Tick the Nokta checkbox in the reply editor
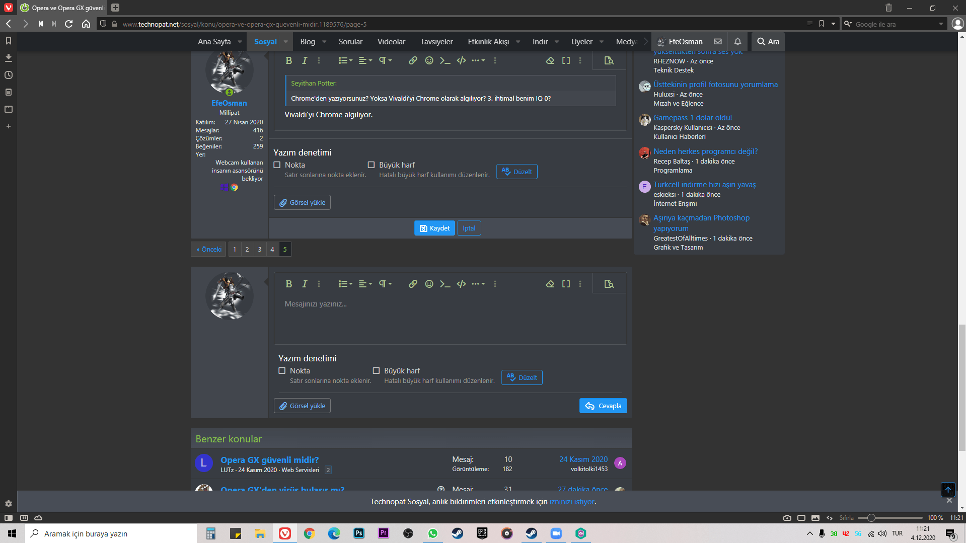Screen dimensions: 966x543 tap(282, 371)
